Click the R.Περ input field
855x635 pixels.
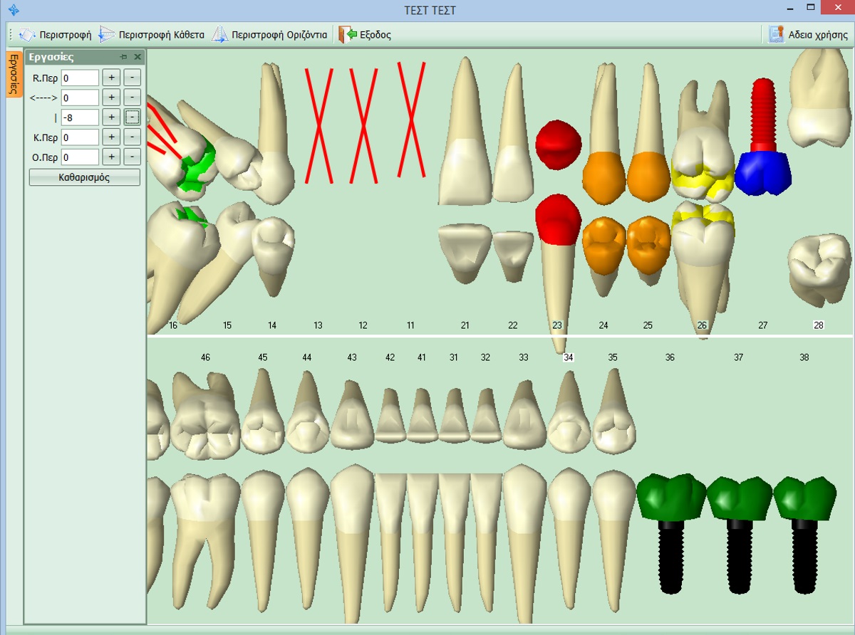pos(80,78)
